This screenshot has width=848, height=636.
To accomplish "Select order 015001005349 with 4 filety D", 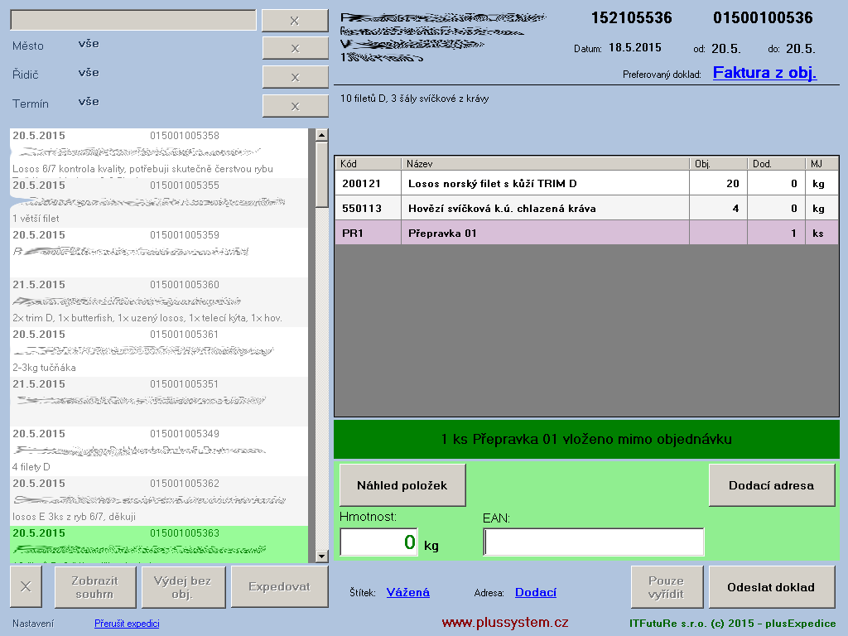I will [159, 451].
